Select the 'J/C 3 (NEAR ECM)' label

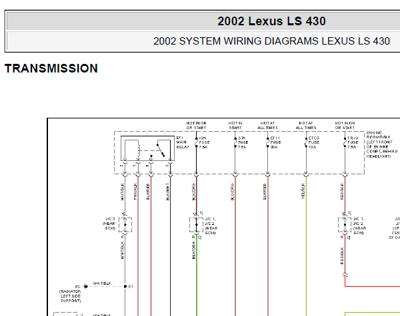click(x=109, y=224)
